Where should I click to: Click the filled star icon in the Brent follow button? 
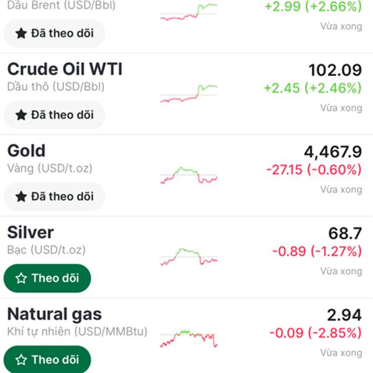21,34
